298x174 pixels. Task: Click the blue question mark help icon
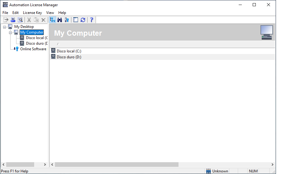click(92, 20)
